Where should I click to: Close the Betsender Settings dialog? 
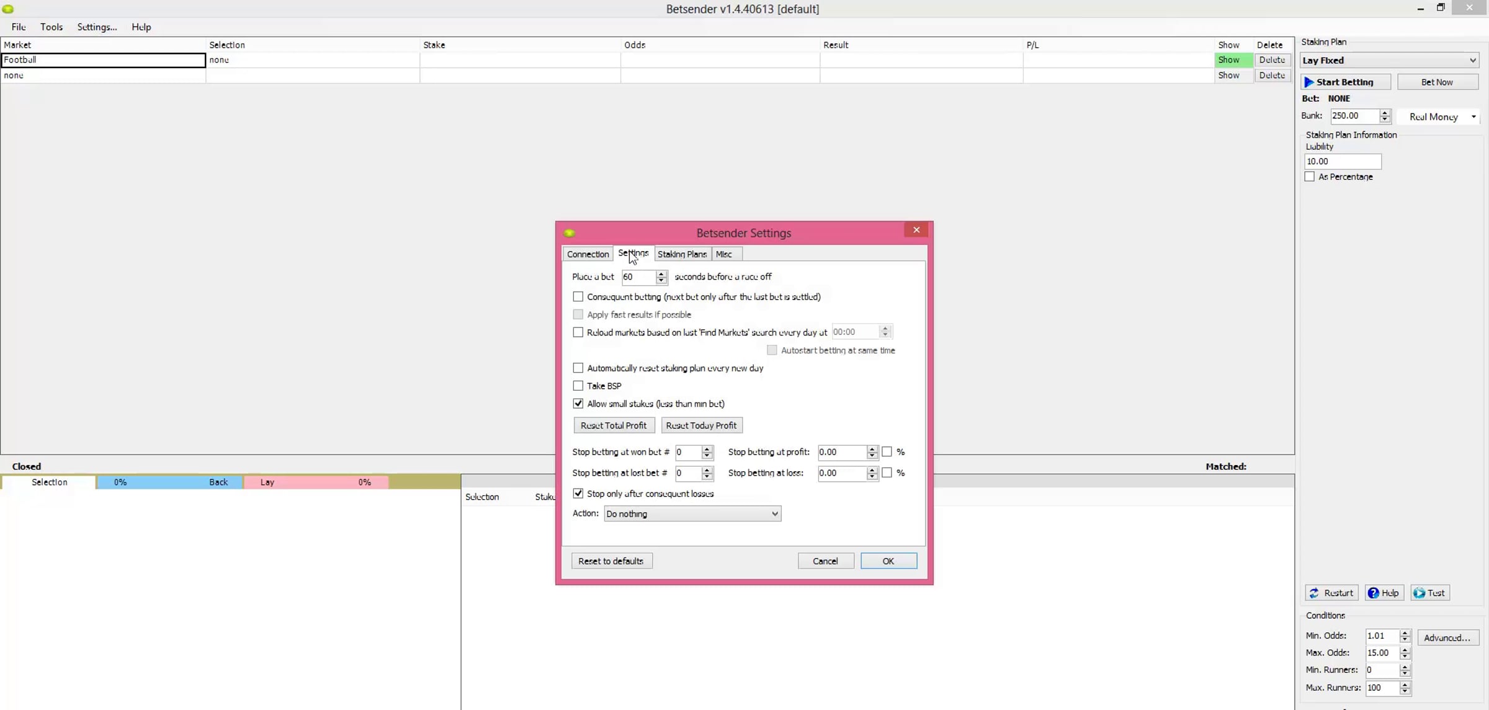pyautogui.click(x=916, y=230)
